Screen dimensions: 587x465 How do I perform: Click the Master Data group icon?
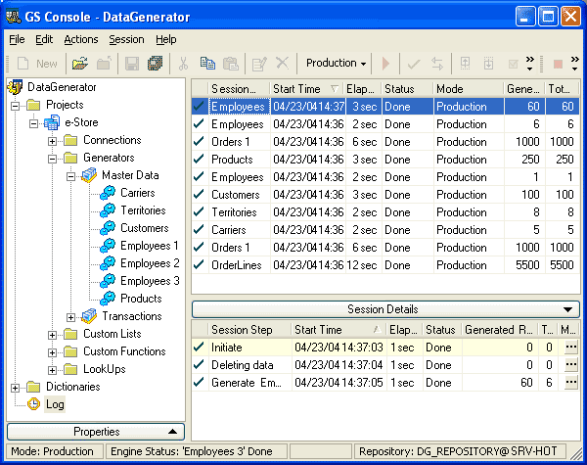tap(89, 175)
